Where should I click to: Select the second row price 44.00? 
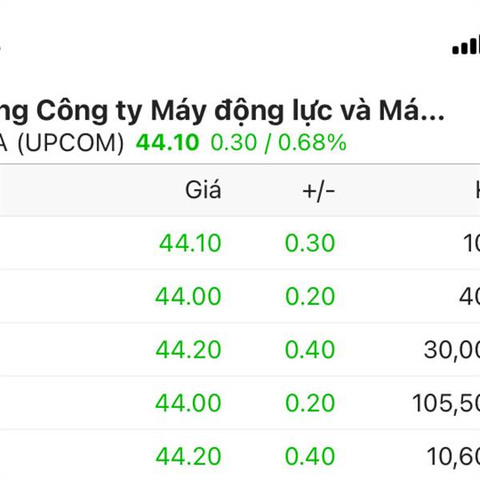pyautogui.click(x=188, y=296)
